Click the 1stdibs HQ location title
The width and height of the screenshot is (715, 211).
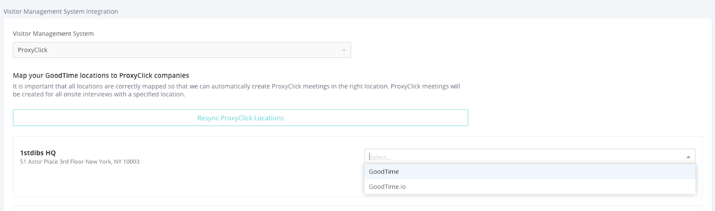pyautogui.click(x=38, y=153)
